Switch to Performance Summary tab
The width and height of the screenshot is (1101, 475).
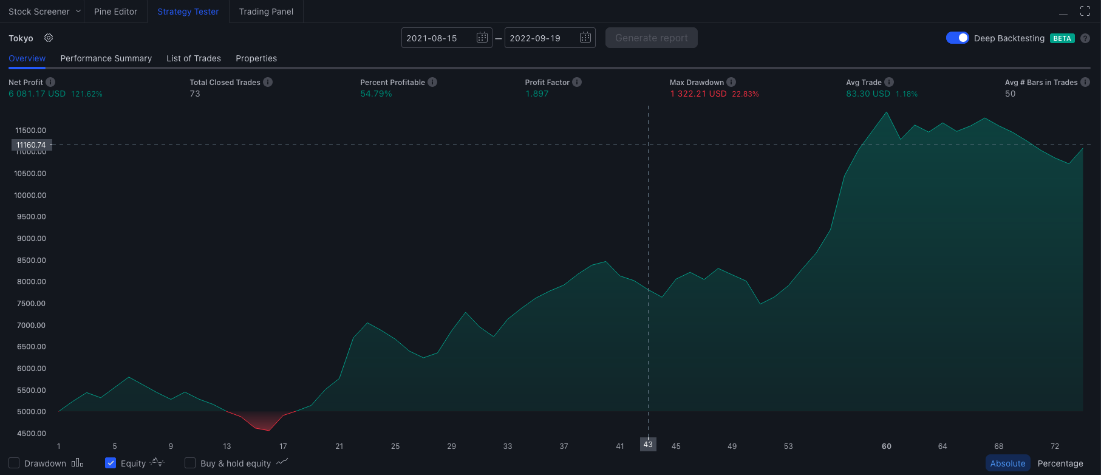click(x=106, y=58)
